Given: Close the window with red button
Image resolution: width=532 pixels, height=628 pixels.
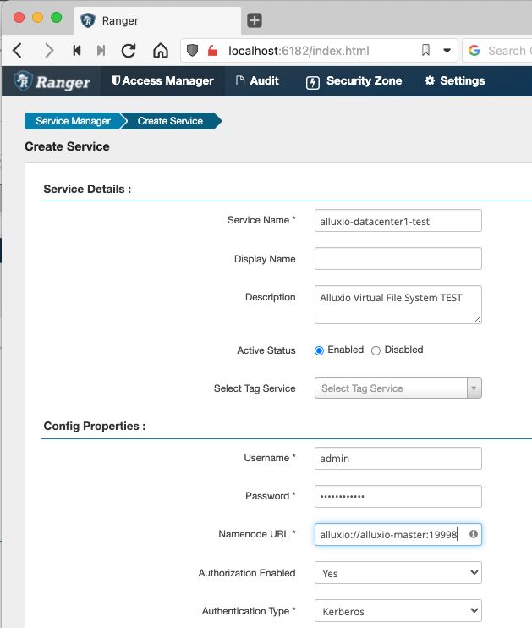Looking at the screenshot, I should click(x=19, y=18).
